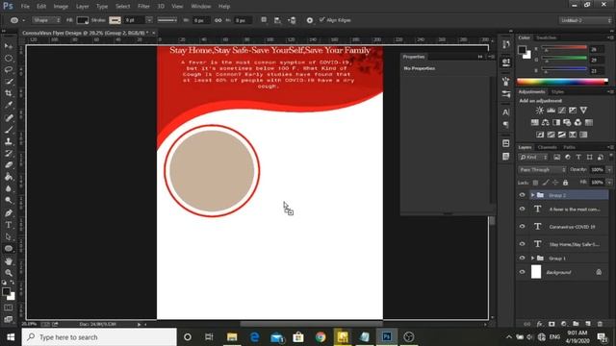Select the Hand tool

pyautogui.click(x=9, y=261)
